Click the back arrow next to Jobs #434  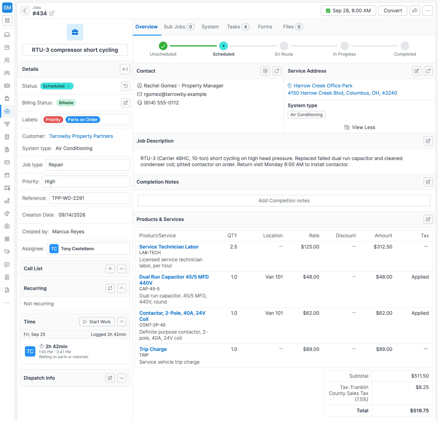click(25, 11)
